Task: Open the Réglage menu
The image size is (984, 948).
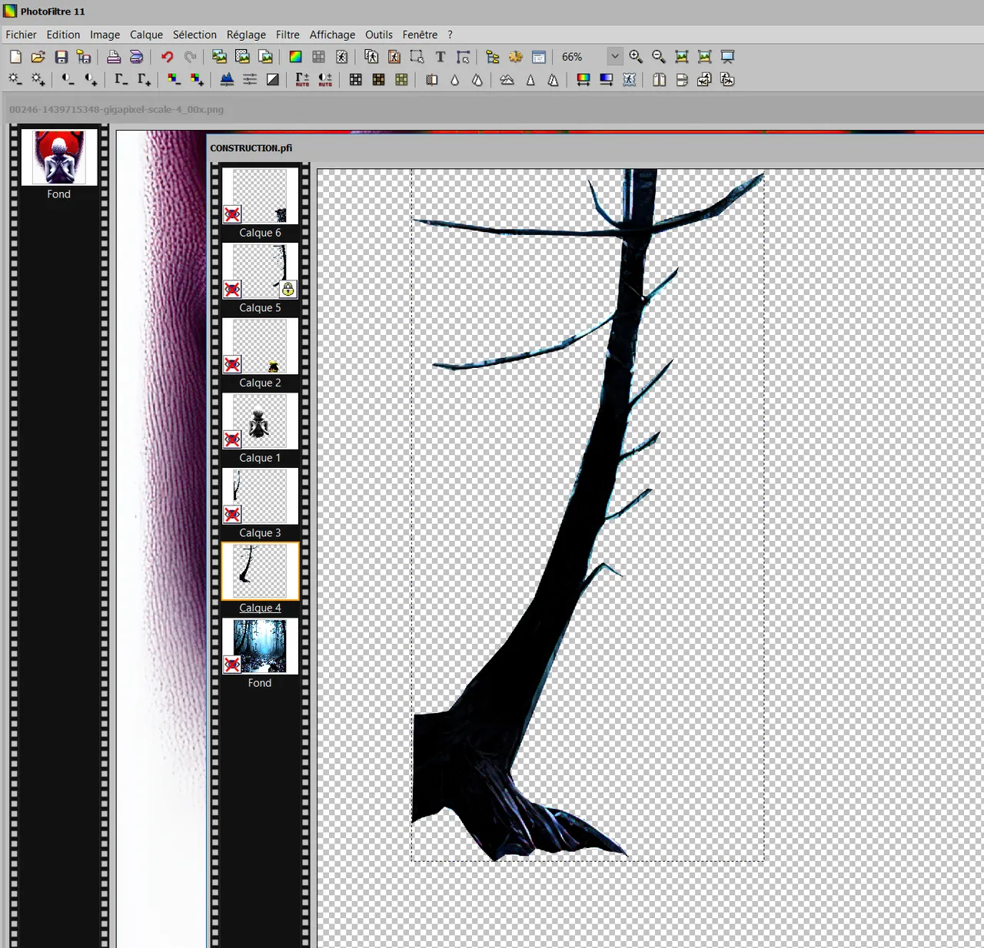Action: (246, 35)
